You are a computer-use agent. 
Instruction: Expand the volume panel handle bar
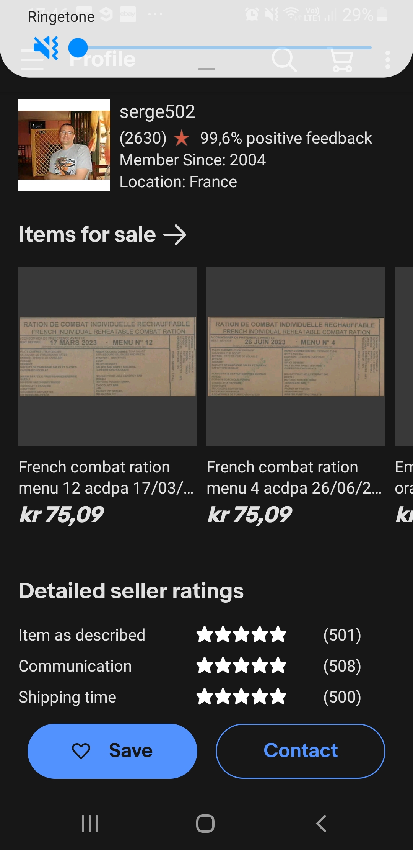tap(206, 69)
